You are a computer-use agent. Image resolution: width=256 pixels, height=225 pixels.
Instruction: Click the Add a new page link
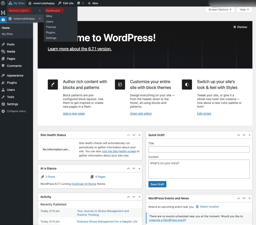click(x=74, y=114)
